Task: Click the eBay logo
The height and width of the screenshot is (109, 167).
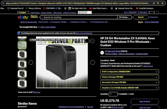Action: click(23, 17)
